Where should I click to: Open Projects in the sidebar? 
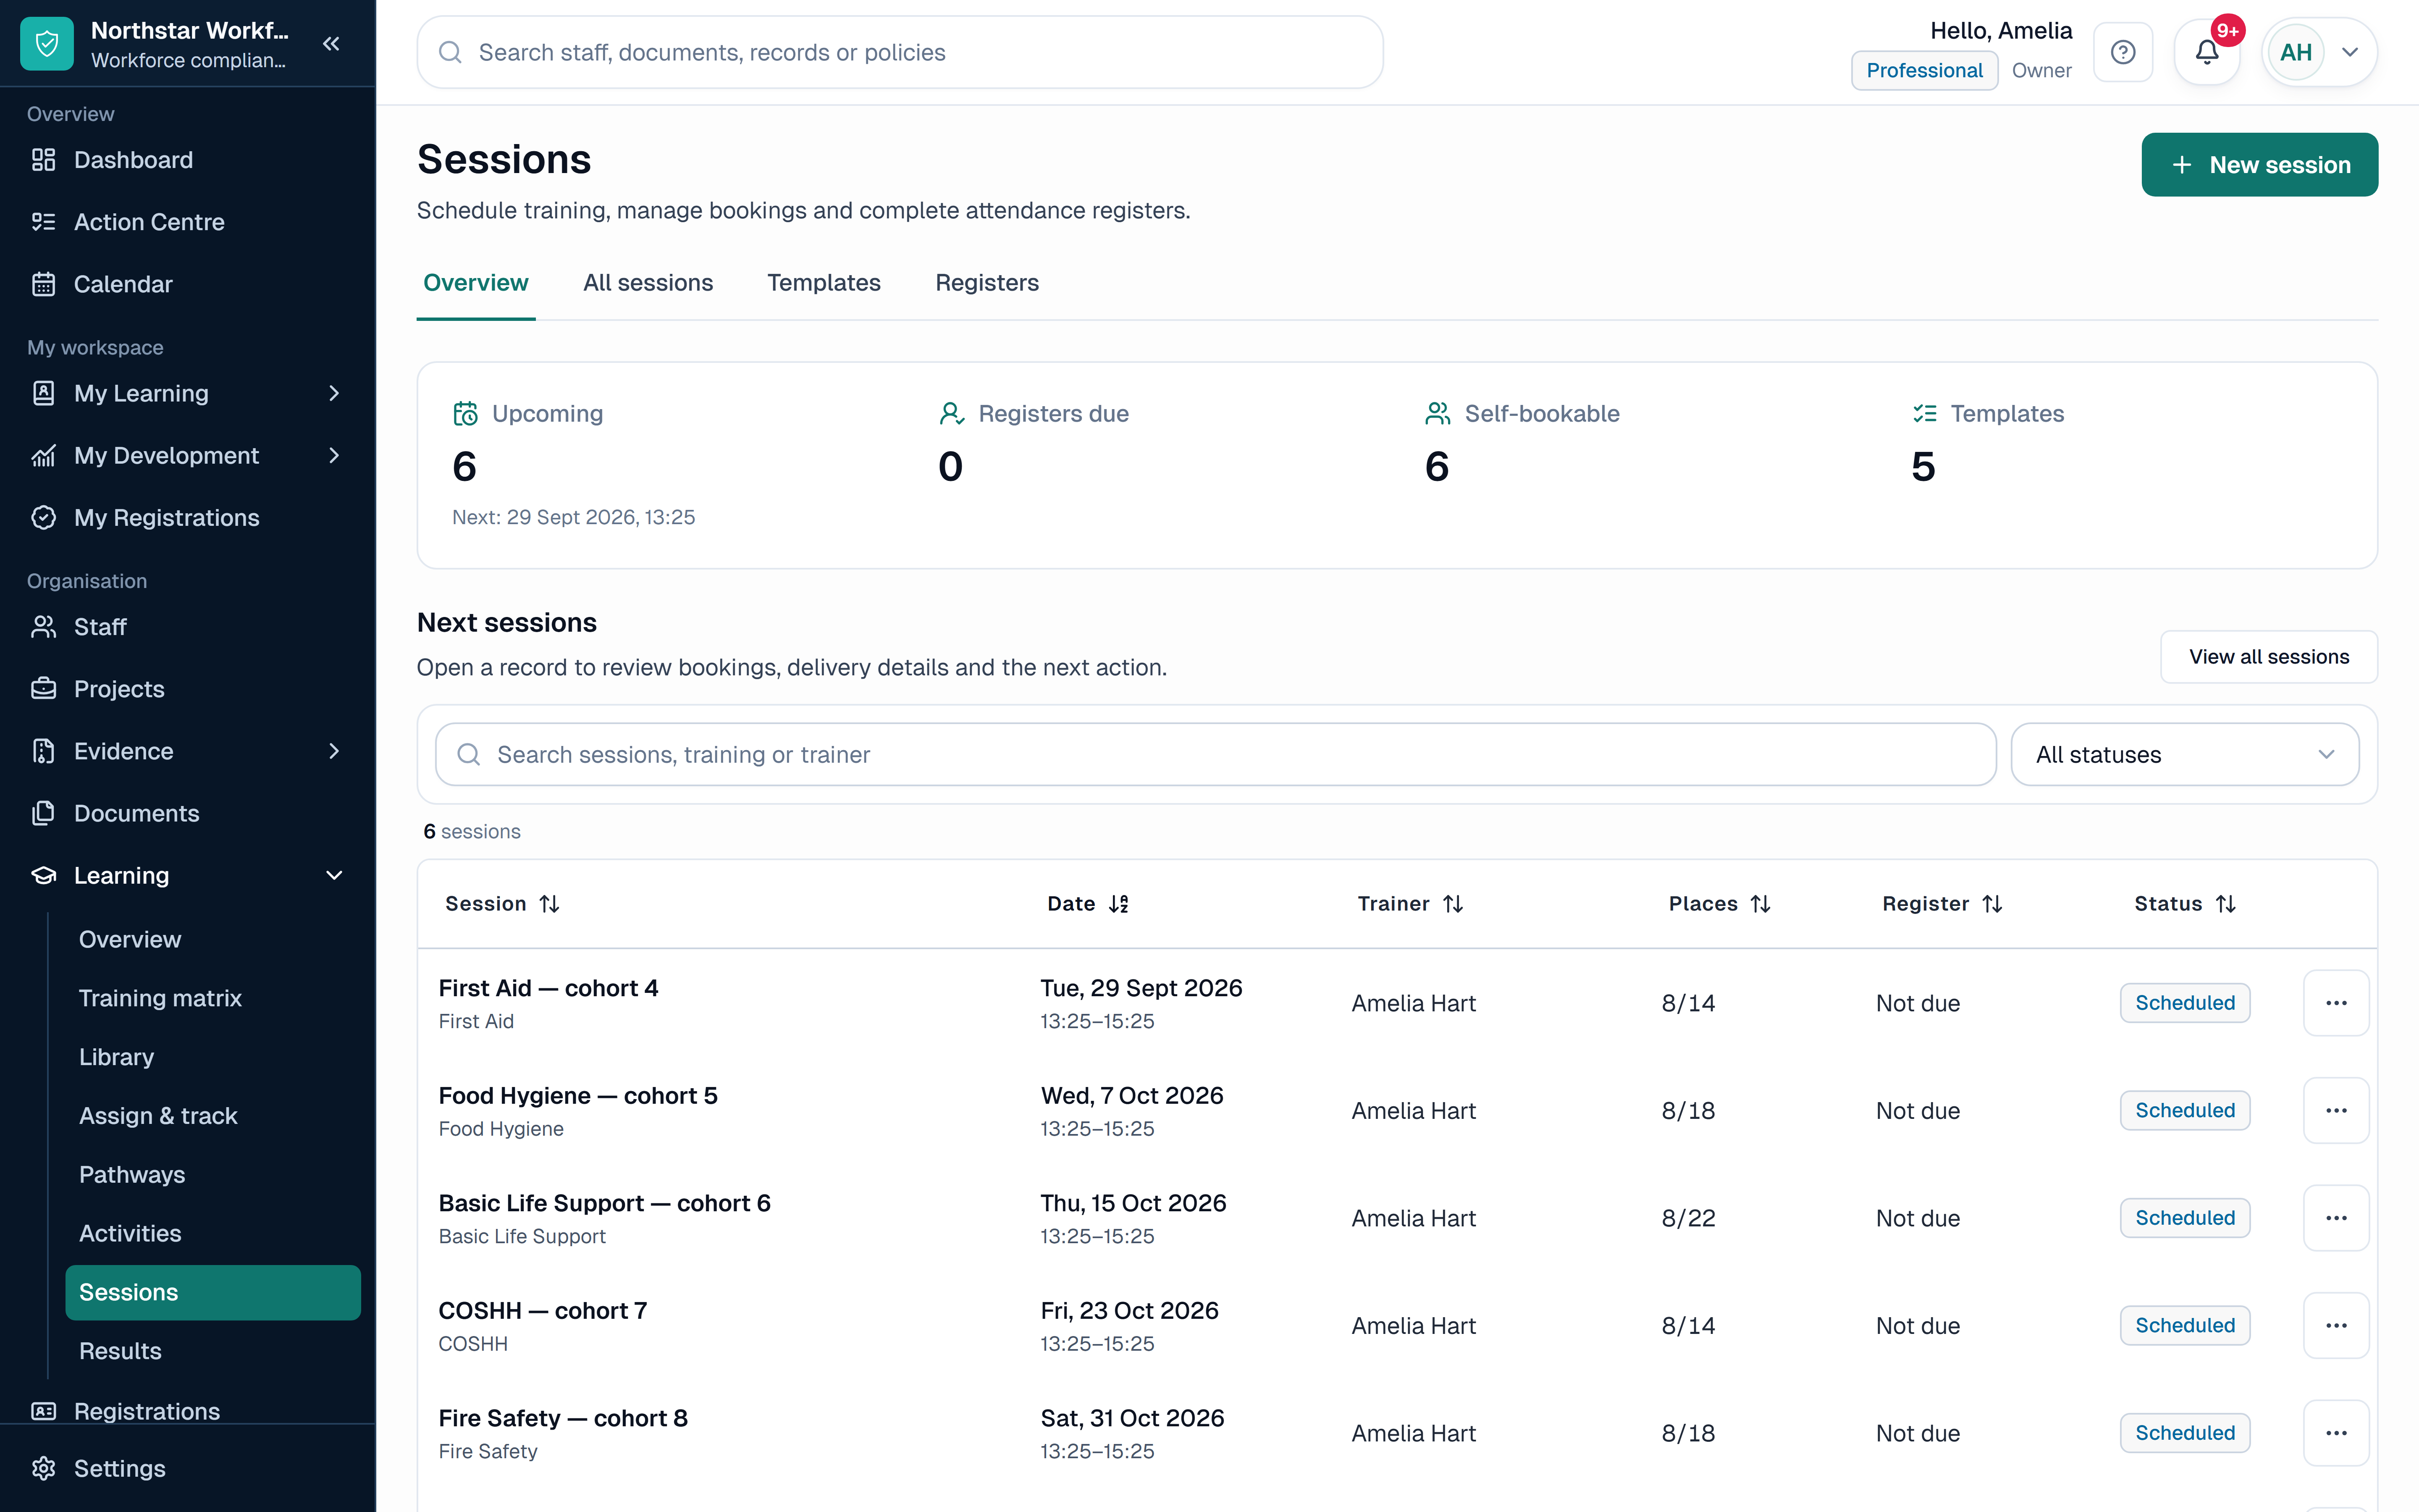(x=188, y=689)
